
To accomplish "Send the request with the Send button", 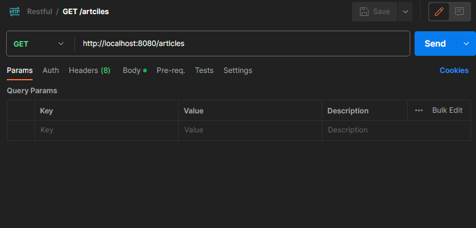I will pos(435,44).
